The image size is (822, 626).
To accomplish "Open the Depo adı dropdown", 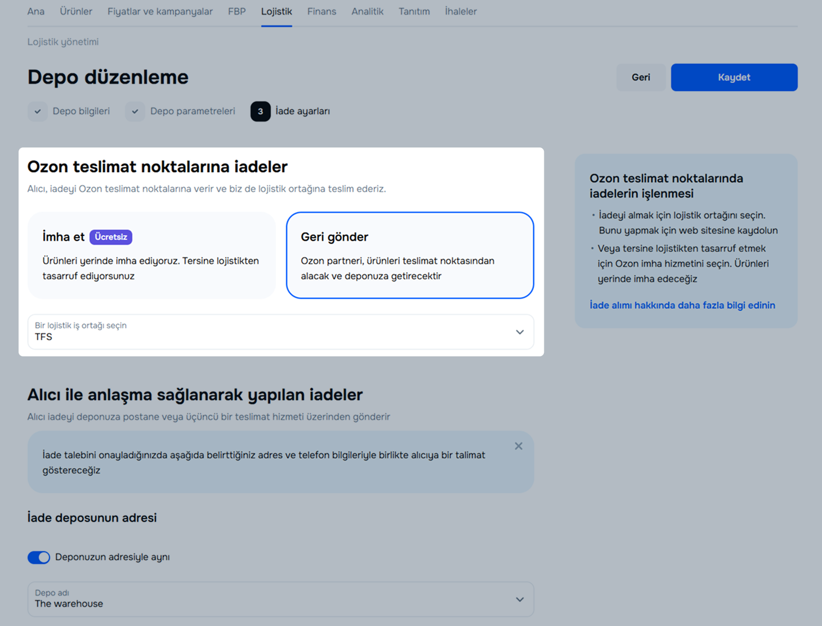I will point(280,599).
